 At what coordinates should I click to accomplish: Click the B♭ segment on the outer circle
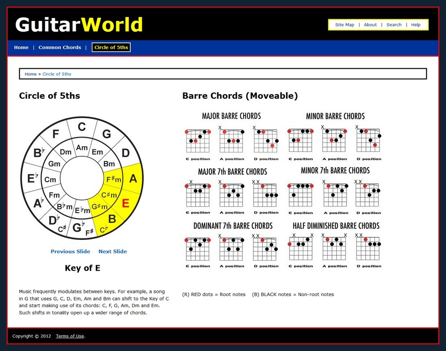point(39,153)
